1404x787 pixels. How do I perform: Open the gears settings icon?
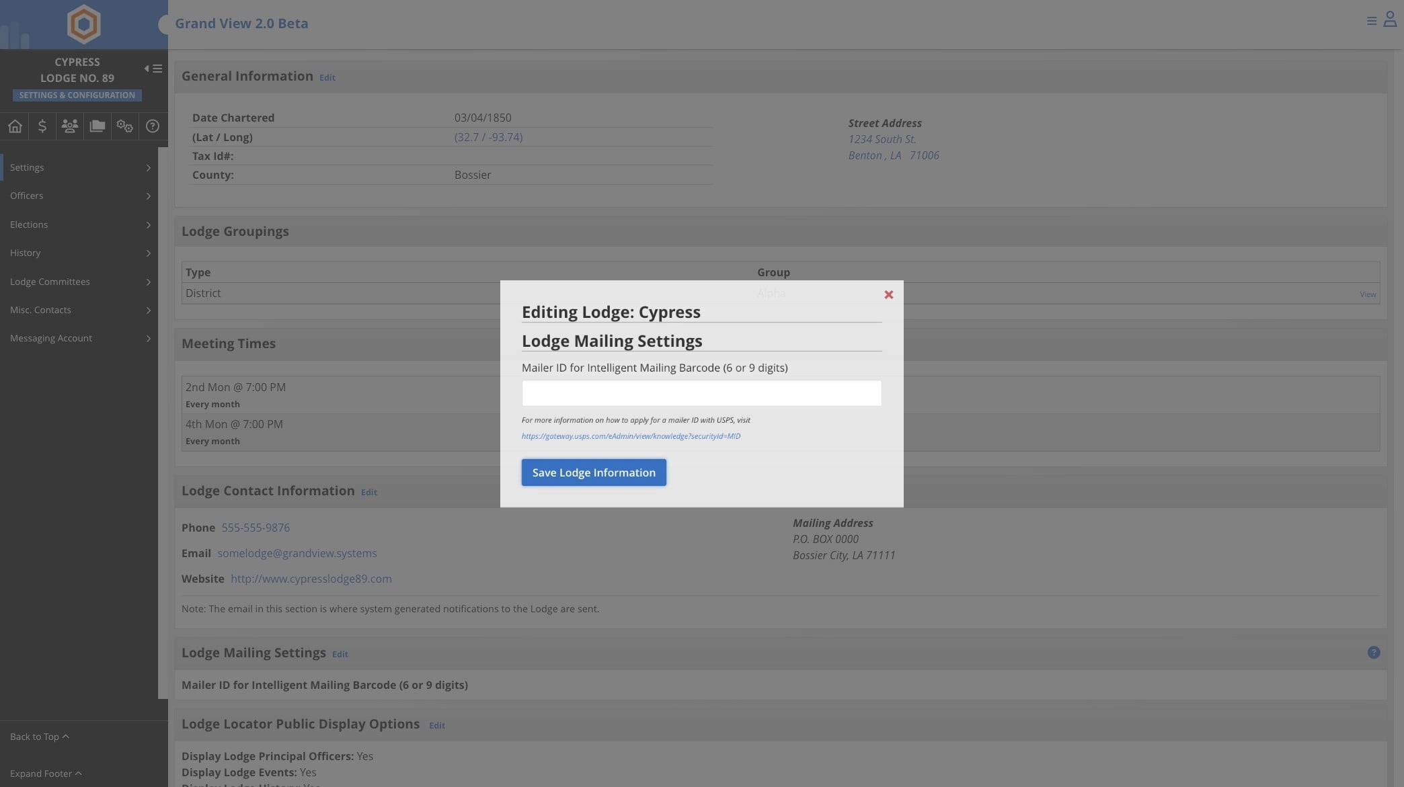(125, 126)
